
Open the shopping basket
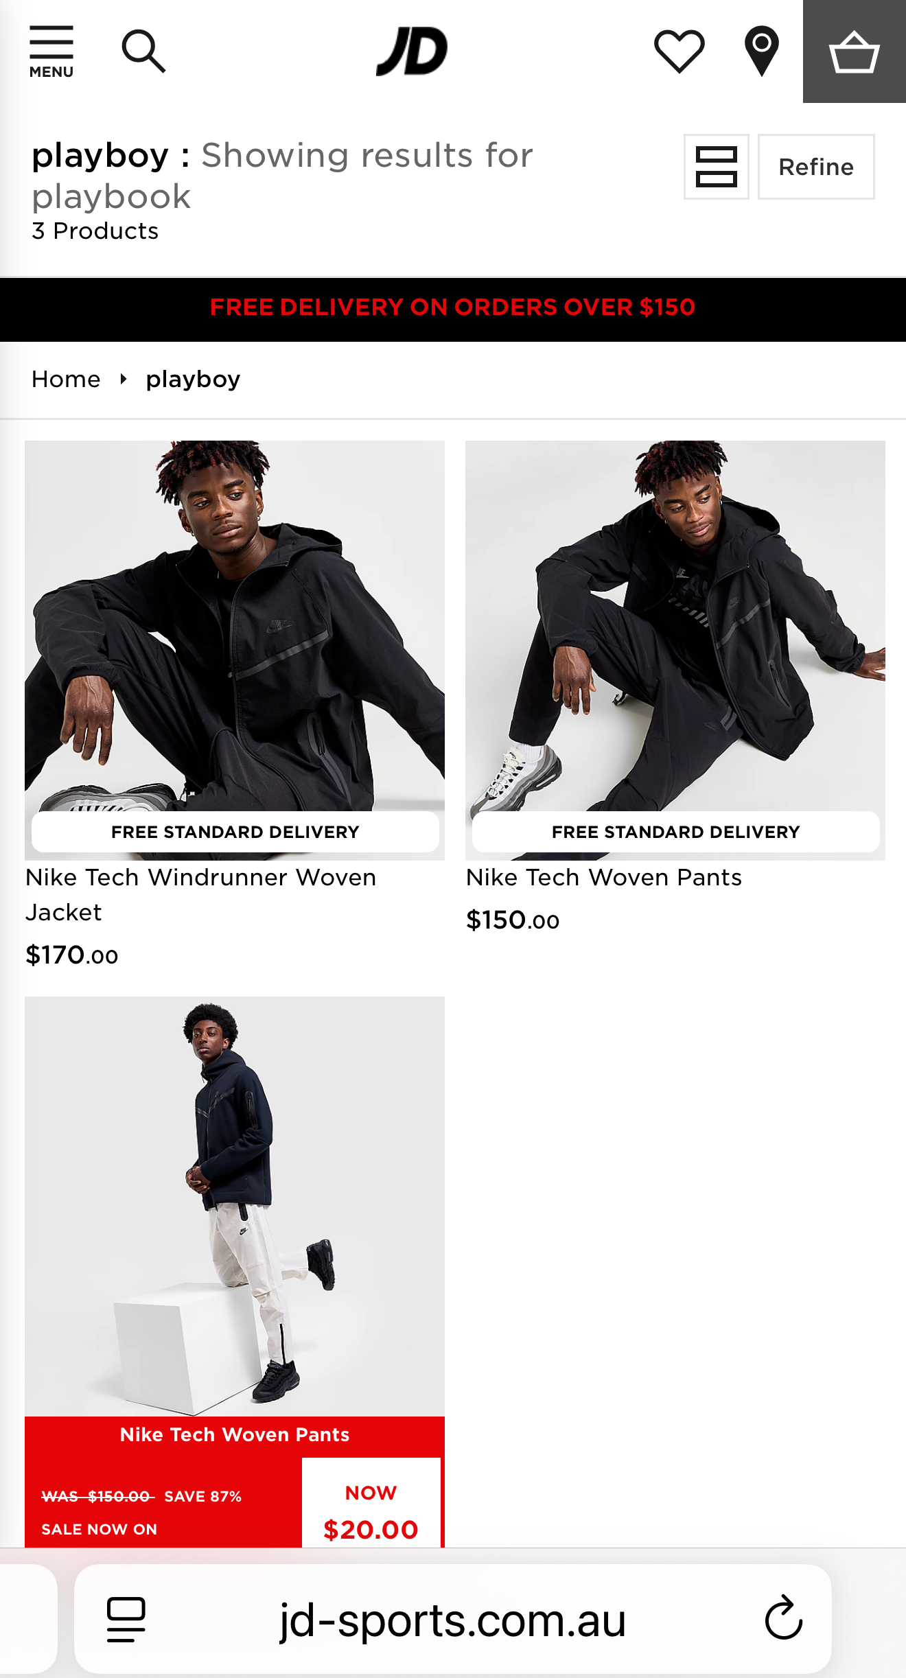(855, 51)
